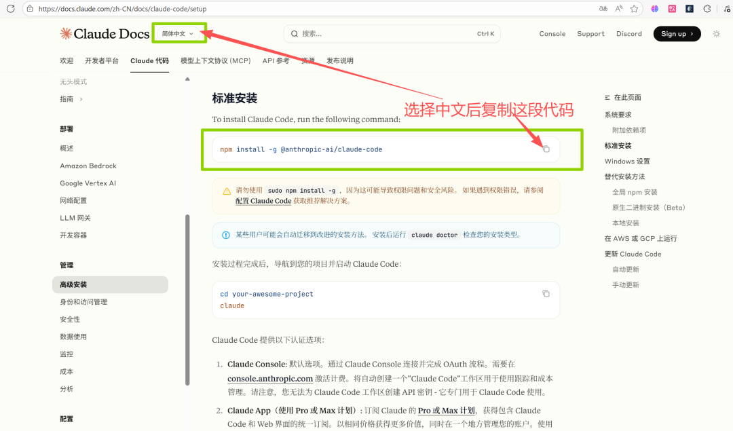Image resolution: width=733 pixels, height=431 pixels.
Task: Open 成本 in the sidebar
Action: coord(67,372)
